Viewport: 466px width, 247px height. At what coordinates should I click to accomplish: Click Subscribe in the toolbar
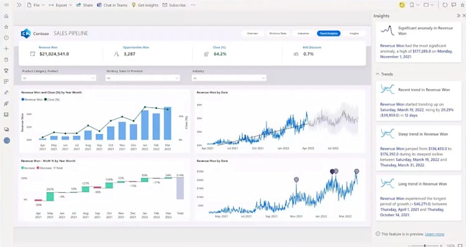(x=174, y=5)
